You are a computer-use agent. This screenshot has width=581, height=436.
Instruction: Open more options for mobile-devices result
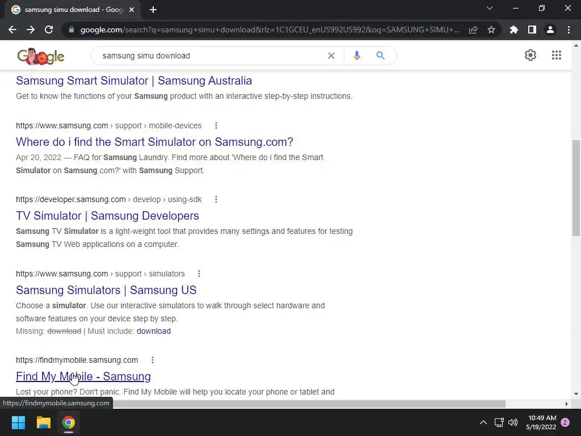coord(216,125)
